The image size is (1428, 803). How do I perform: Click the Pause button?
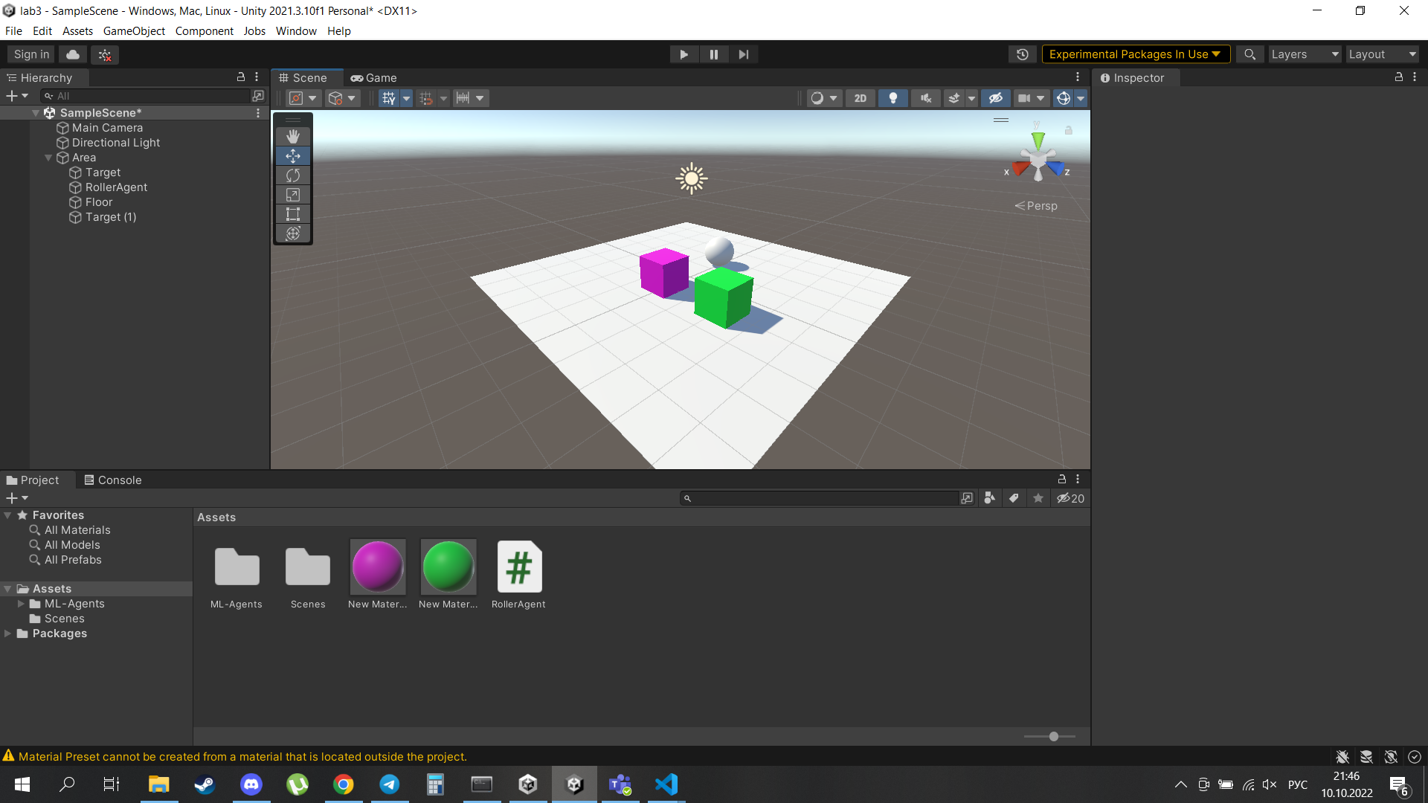click(x=713, y=54)
